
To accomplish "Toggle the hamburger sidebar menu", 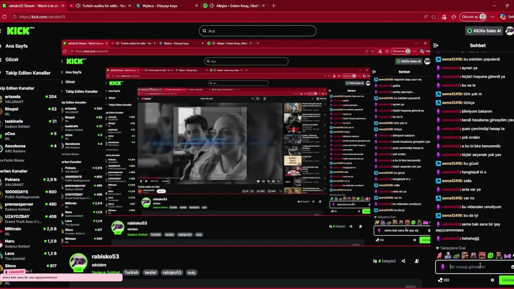I will (1, 31).
